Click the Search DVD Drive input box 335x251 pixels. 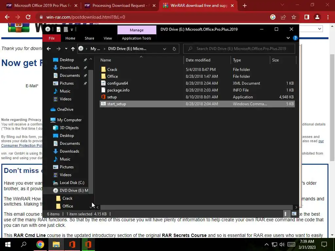click(x=239, y=49)
